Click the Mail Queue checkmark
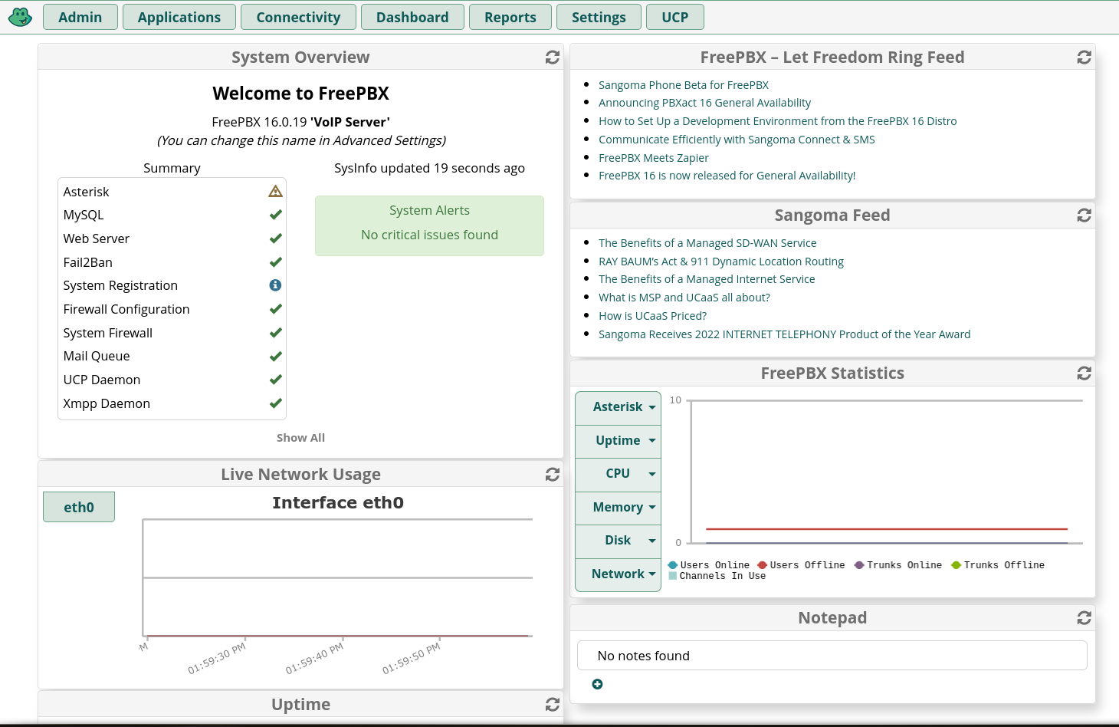The height and width of the screenshot is (727, 1119). click(276, 357)
